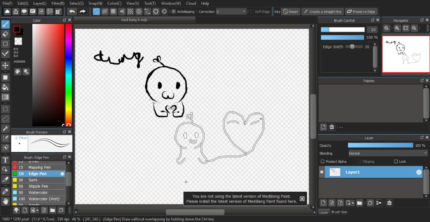Click the Preserve Edge button
This screenshot has width=430, height=222.
pos(361,11)
